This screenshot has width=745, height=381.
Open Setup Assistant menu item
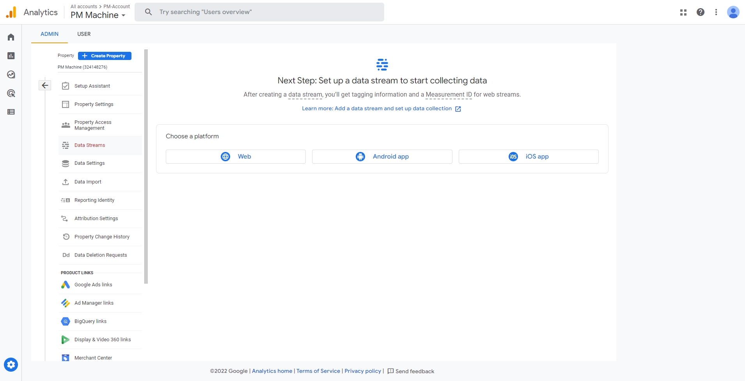(100, 86)
